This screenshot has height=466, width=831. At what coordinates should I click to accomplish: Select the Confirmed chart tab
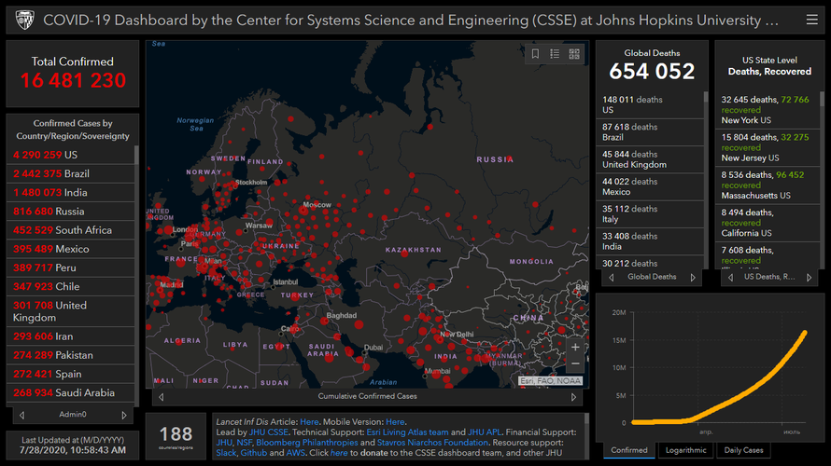[628, 450]
